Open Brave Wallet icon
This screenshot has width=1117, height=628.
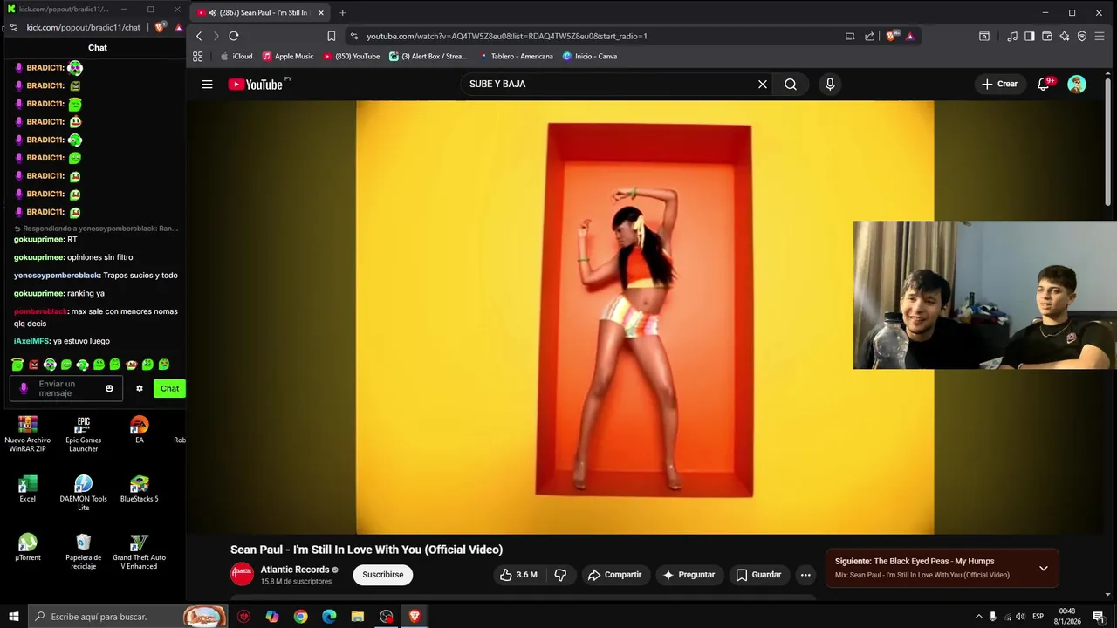(x=1047, y=36)
